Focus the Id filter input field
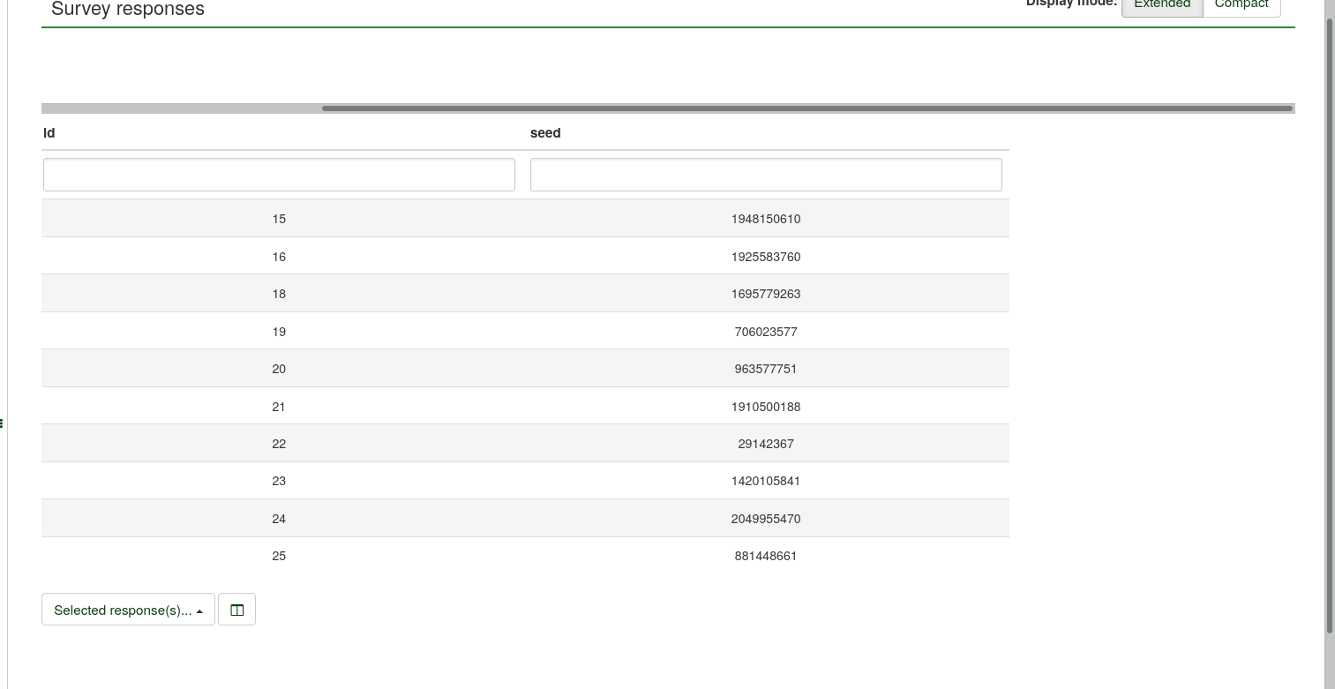Viewport: 1335px width, 689px height. 279,175
